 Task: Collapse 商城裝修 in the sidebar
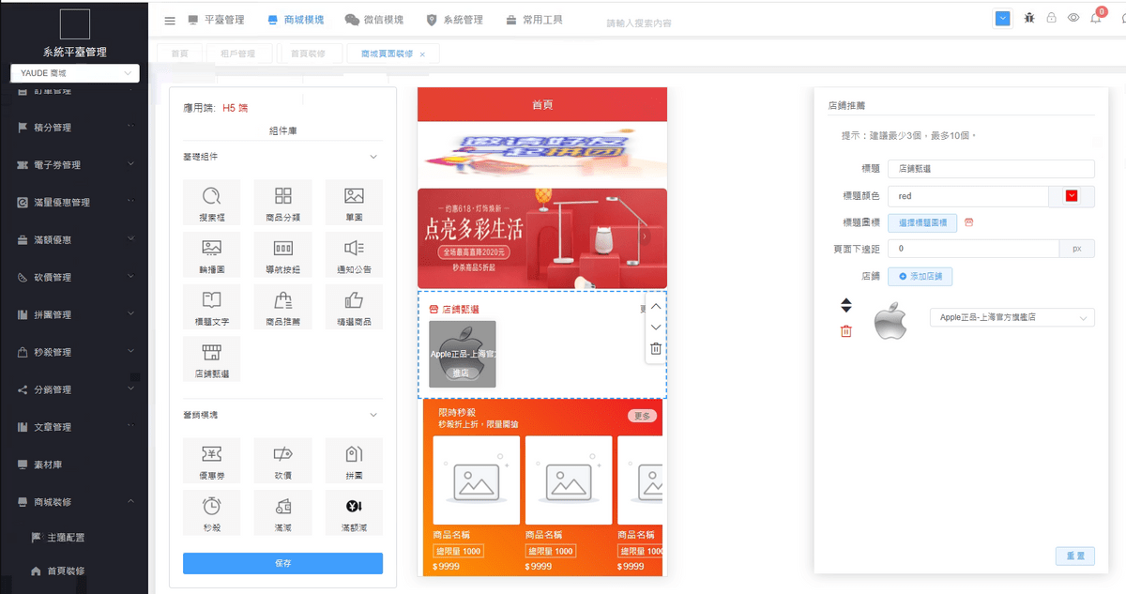[x=74, y=503]
